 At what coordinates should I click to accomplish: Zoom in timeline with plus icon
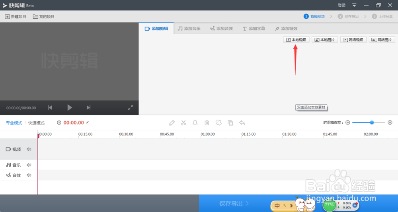[390, 123]
